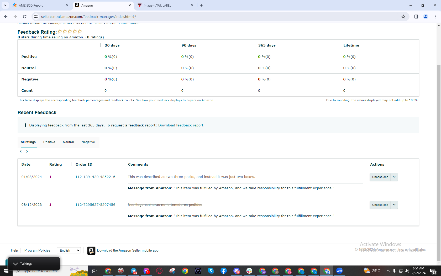Open the Facebook taskbar icon
This screenshot has width=441, height=276.
coord(224,271)
